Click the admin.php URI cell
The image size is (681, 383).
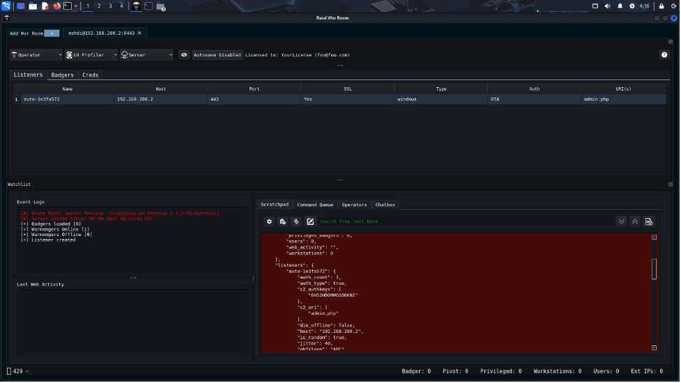coord(623,100)
